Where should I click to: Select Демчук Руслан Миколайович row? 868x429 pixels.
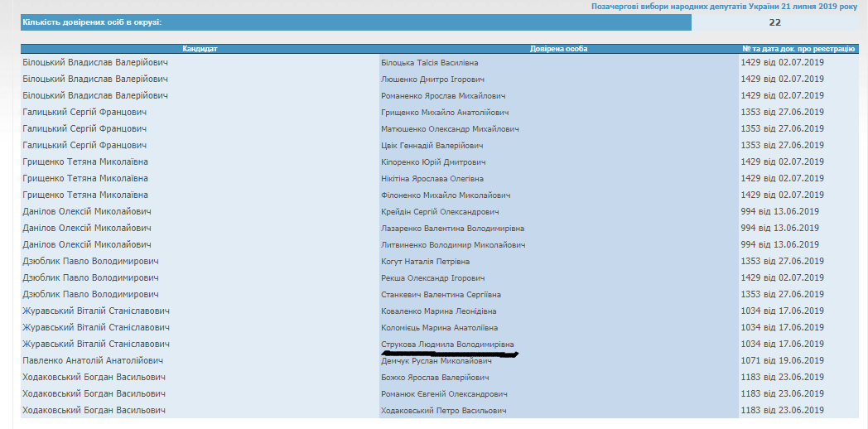tap(436, 361)
